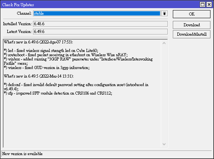Click the Download&Install button

point(191,34)
